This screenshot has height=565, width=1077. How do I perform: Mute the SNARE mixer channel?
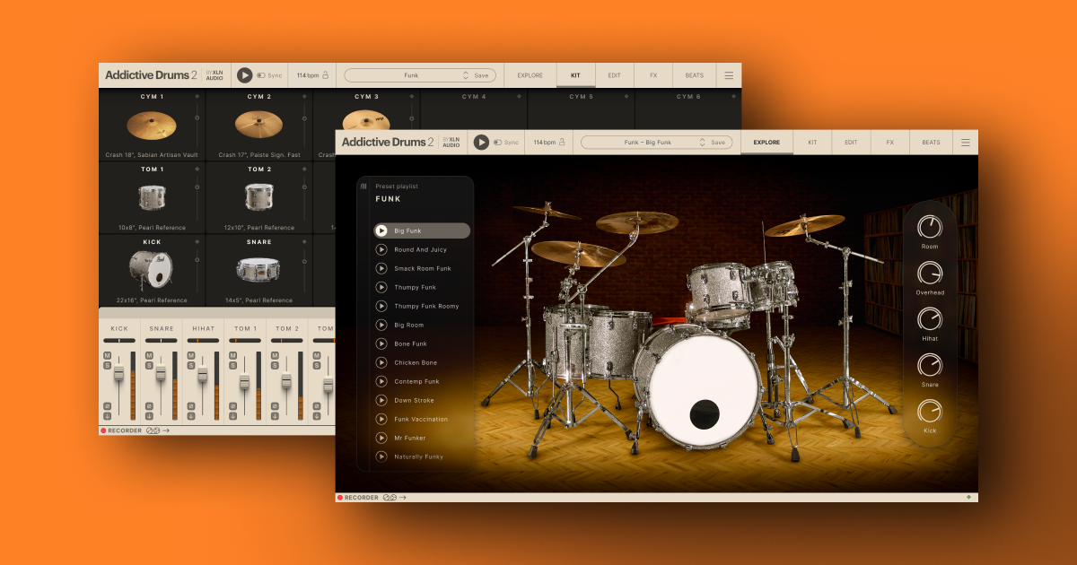[149, 356]
